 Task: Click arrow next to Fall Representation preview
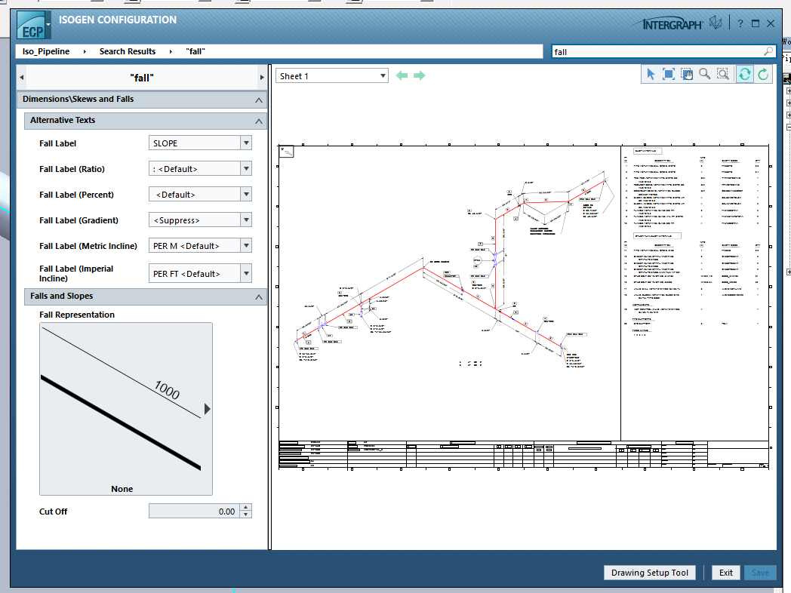(207, 409)
